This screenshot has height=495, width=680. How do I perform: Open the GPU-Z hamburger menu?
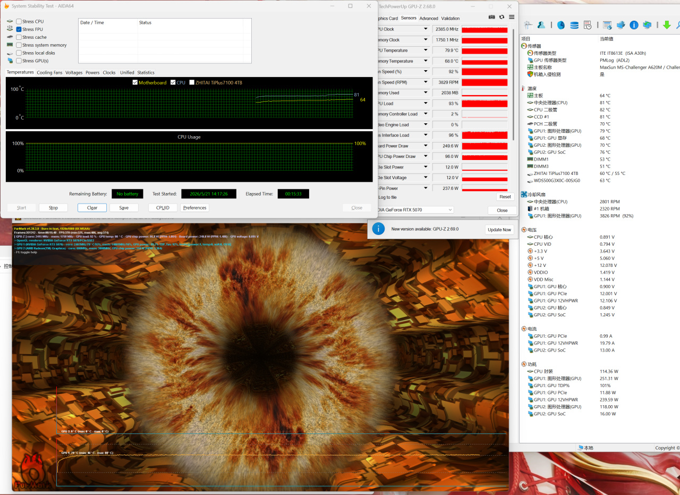pos(512,17)
